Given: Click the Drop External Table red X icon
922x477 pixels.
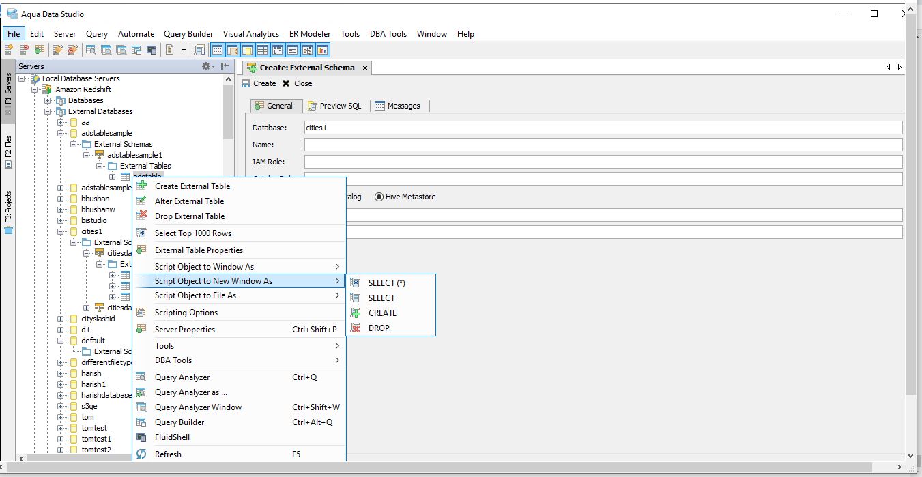Looking at the screenshot, I should (x=141, y=216).
